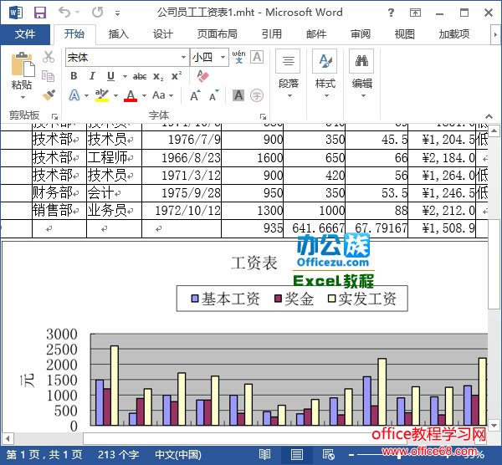The width and height of the screenshot is (502, 465).
Task: Open the Find/Editing binoculars button
Action: click(x=361, y=70)
